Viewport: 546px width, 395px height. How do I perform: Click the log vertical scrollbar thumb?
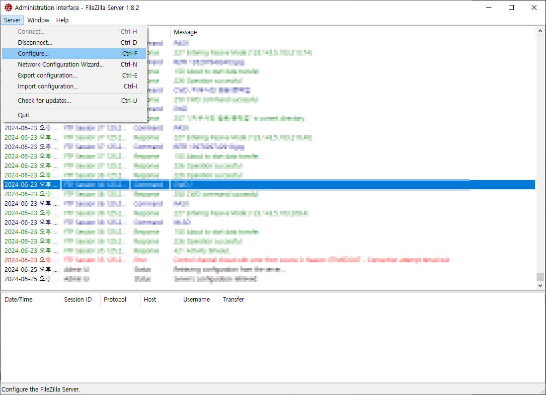[x=540, y=277]
